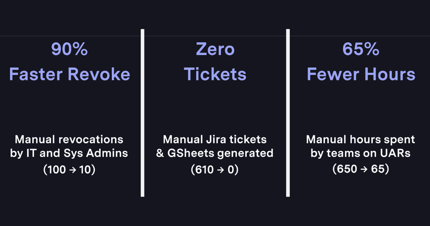Click the Manual hours spent text line

point(361,140)
